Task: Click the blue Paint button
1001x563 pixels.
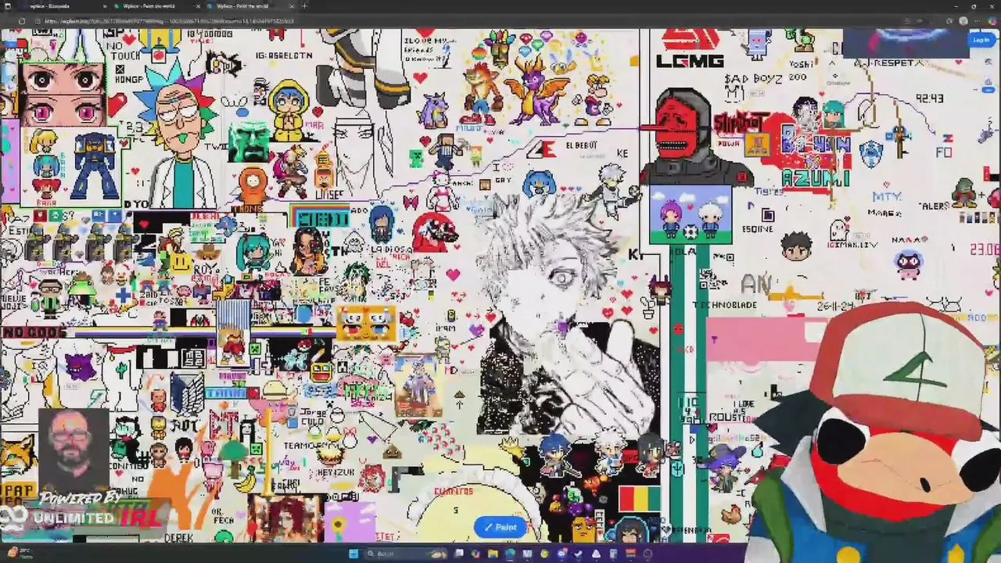Action: pos(500,527)
